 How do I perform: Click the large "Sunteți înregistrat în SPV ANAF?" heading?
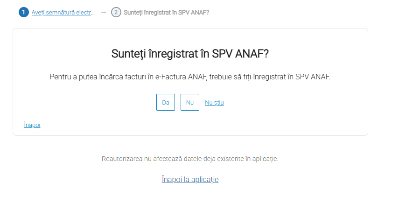[190, 54]
